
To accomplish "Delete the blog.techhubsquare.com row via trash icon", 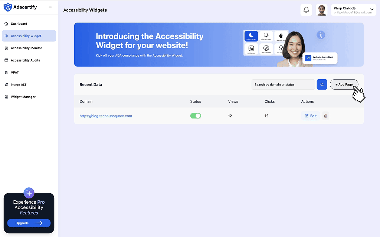I will tap(325, 116).
